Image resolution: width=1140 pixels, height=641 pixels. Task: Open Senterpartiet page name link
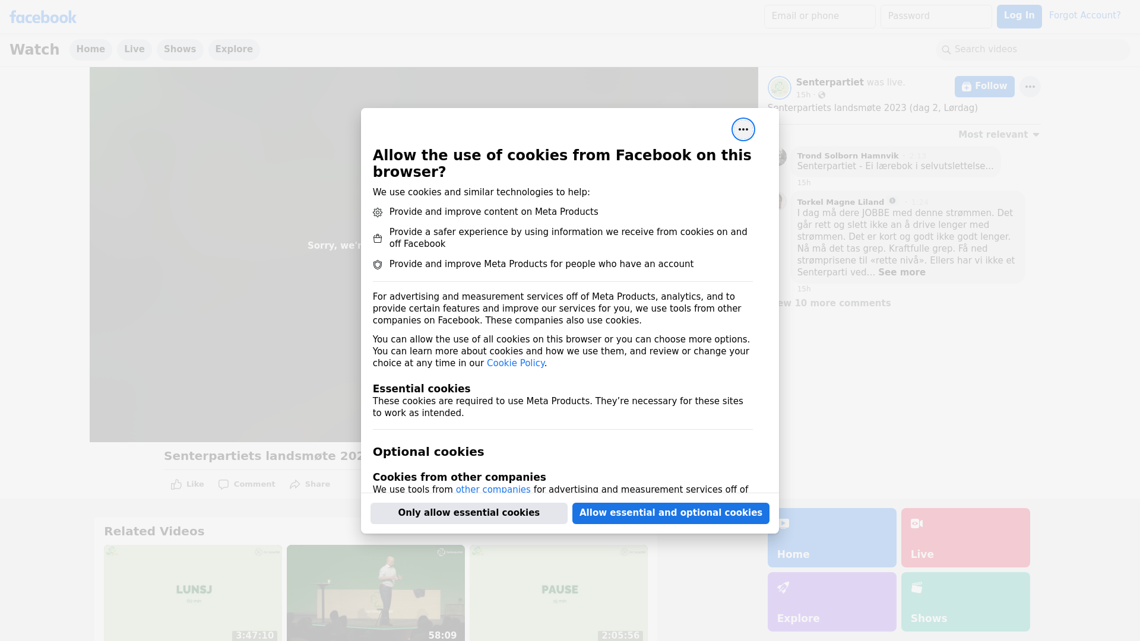829,82
